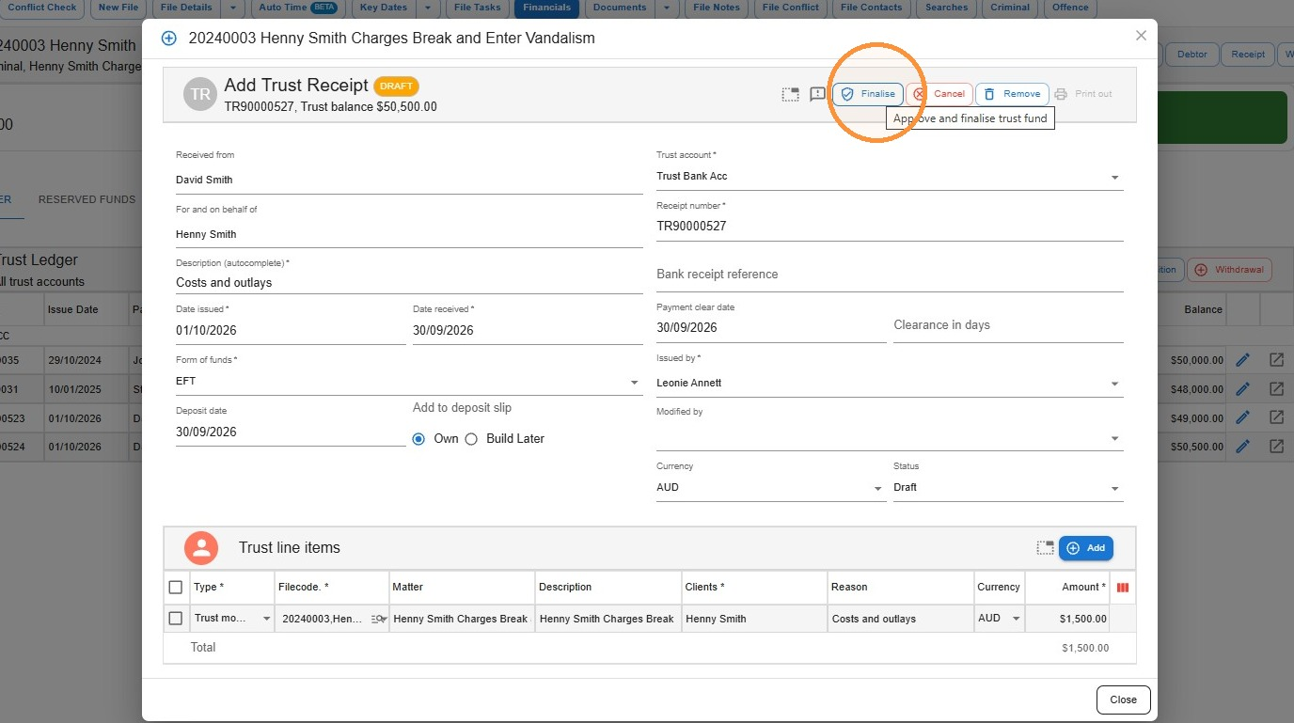The height and width of the screenshot is (723, 1294).
Task: Edit the ledger row with $49,000.00 balance
Action: click(x=1242, y=417)
